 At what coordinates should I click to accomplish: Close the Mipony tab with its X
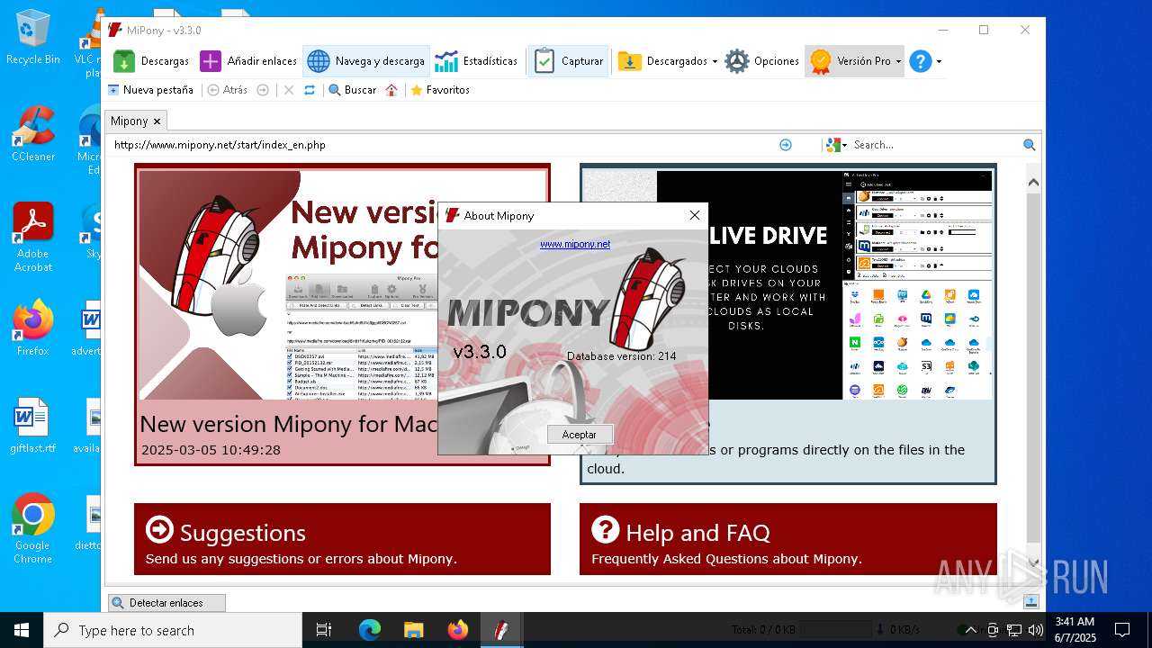pos(157,121)
